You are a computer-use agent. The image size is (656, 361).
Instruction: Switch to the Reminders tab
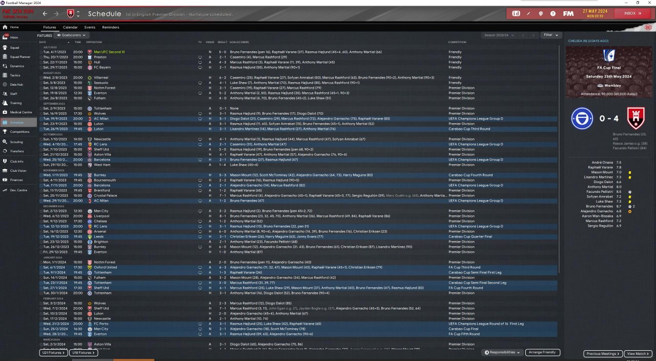coord(111,27)
